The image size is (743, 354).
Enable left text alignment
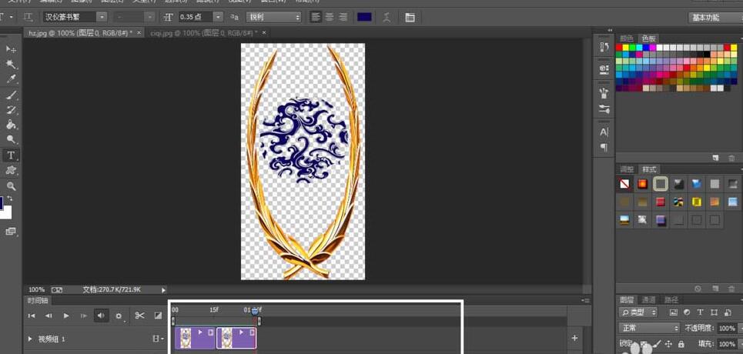pos(316,17)
